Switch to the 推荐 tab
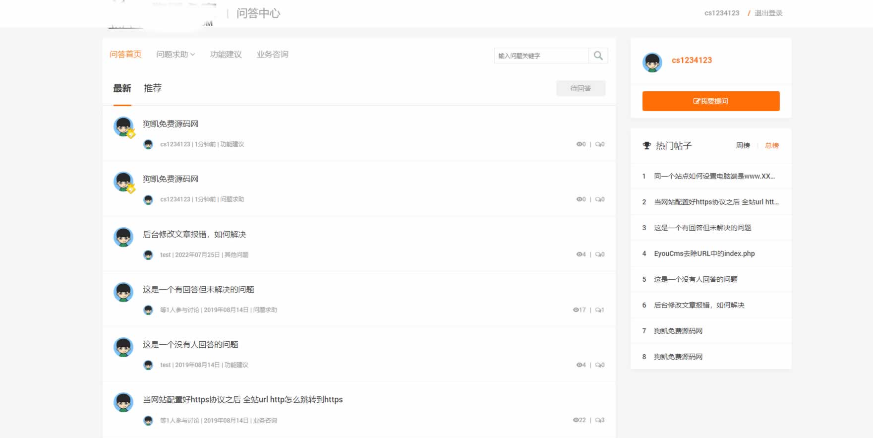The height and width of the screenshot is (438, 873). click(152, 88)
